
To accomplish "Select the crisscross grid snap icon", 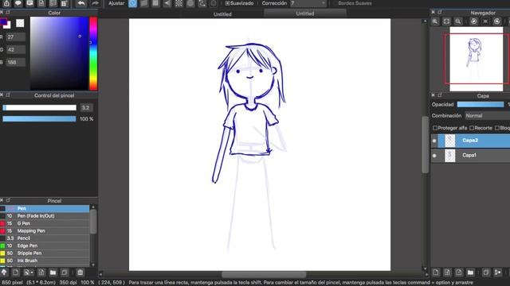I will (155, 3).
